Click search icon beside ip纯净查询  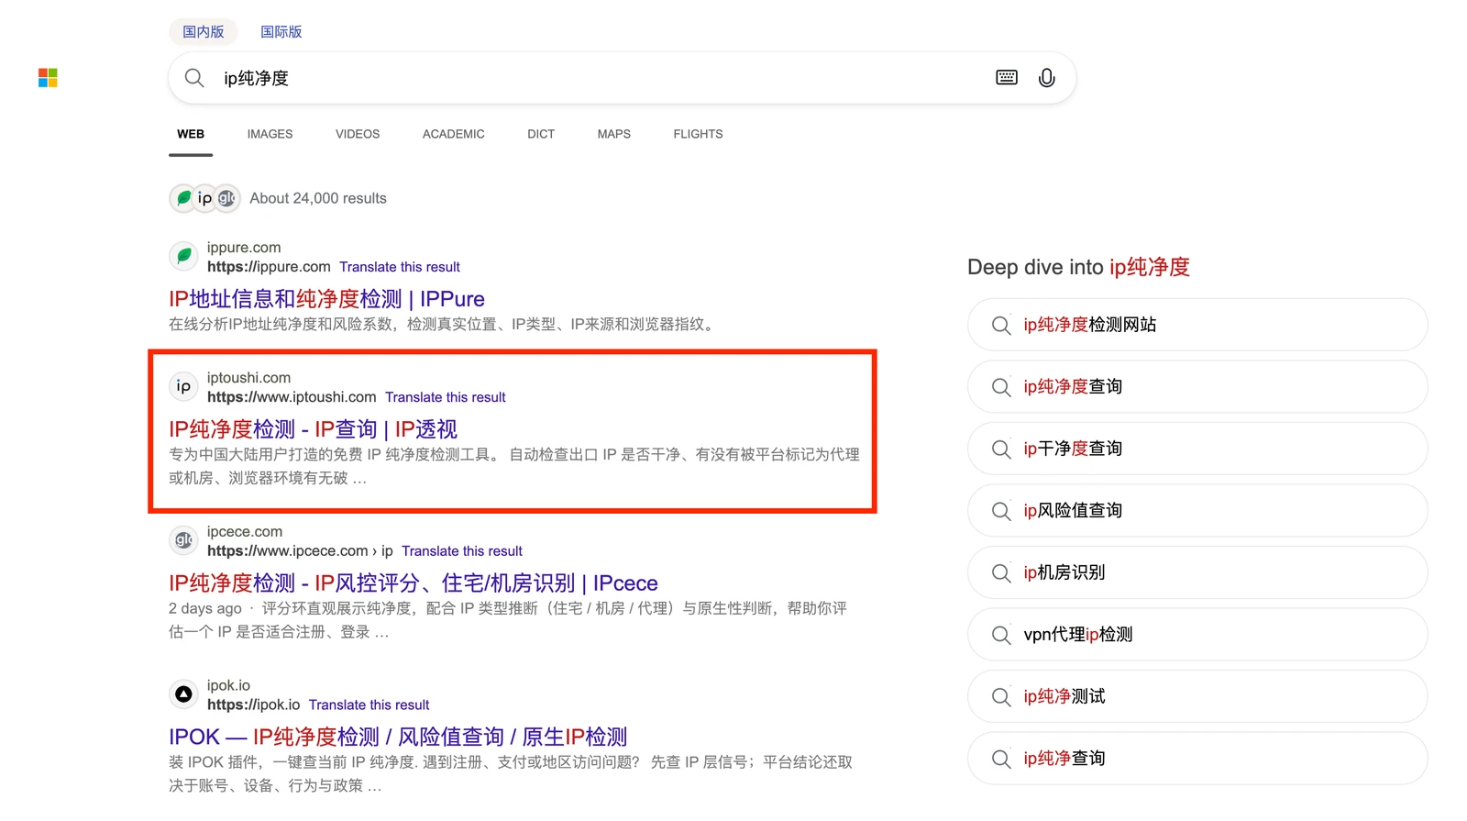click(x=1001, y=759)
